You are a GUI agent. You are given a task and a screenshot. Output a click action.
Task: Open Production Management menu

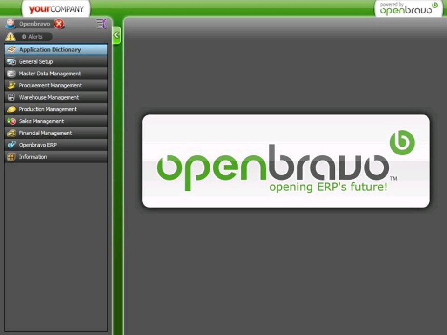(x=56, y=109)
